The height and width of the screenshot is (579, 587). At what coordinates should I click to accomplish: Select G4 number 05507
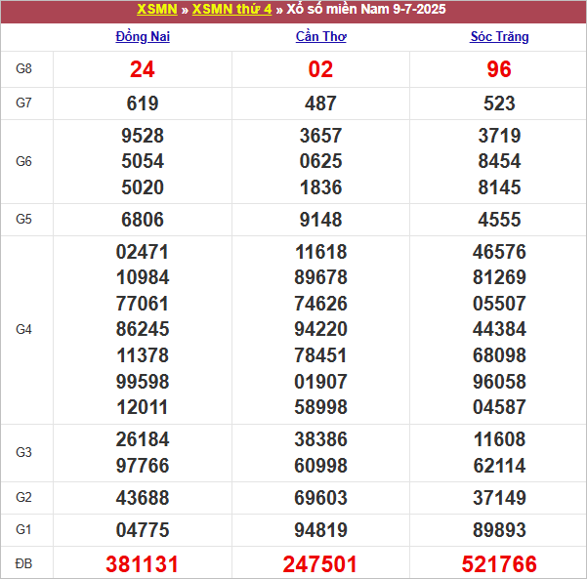point(499,303)
